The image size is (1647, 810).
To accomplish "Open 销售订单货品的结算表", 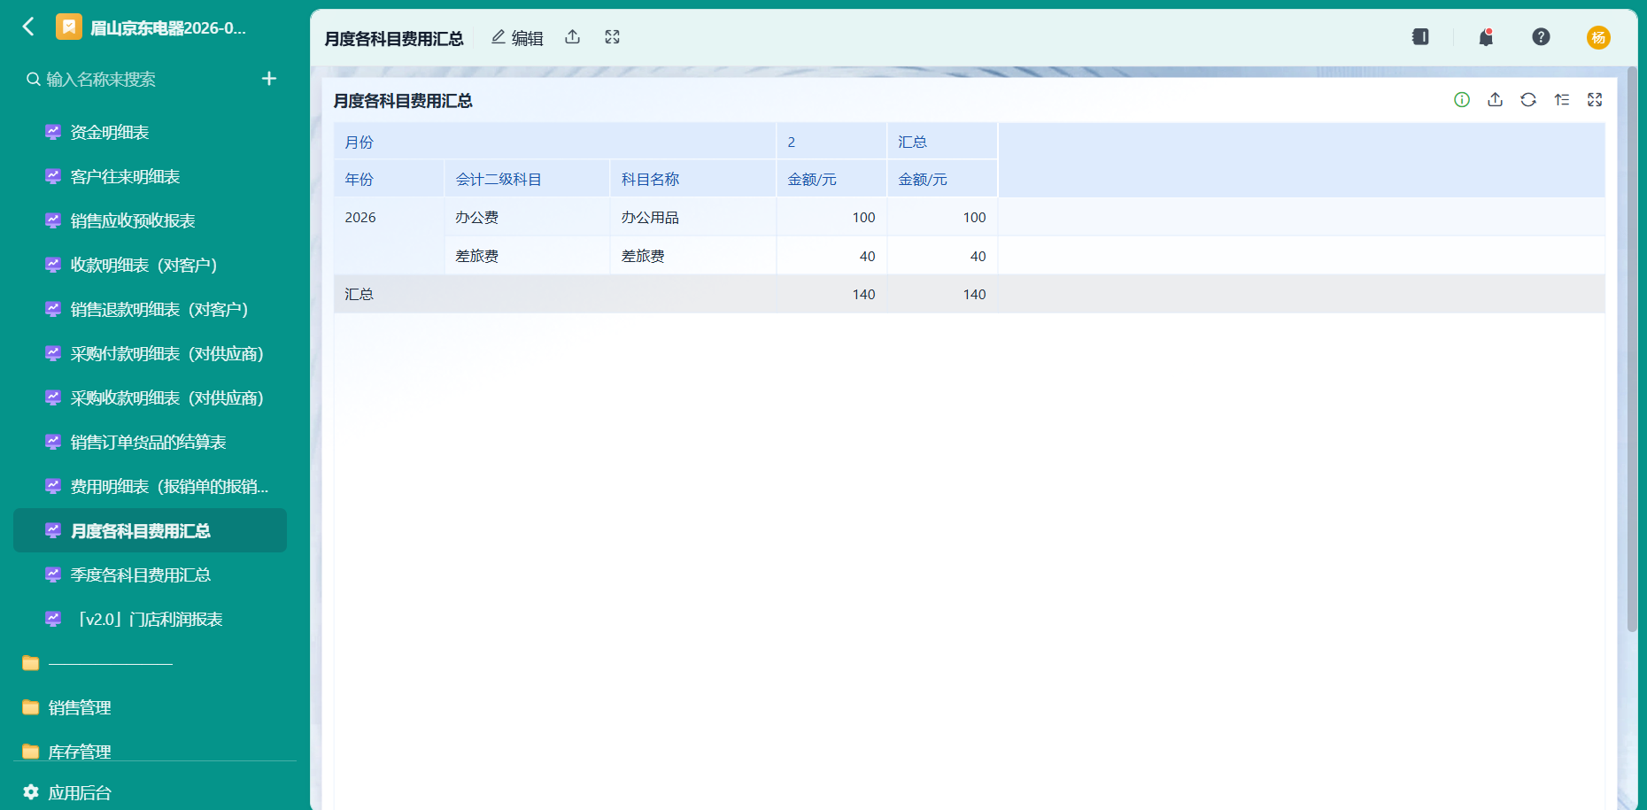I will click(150, 442).
